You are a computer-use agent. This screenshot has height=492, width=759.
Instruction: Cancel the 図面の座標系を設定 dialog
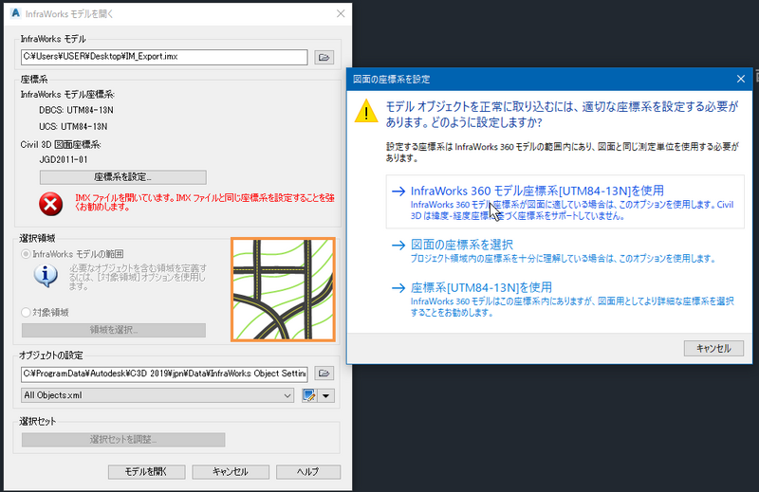coord(713,348)
